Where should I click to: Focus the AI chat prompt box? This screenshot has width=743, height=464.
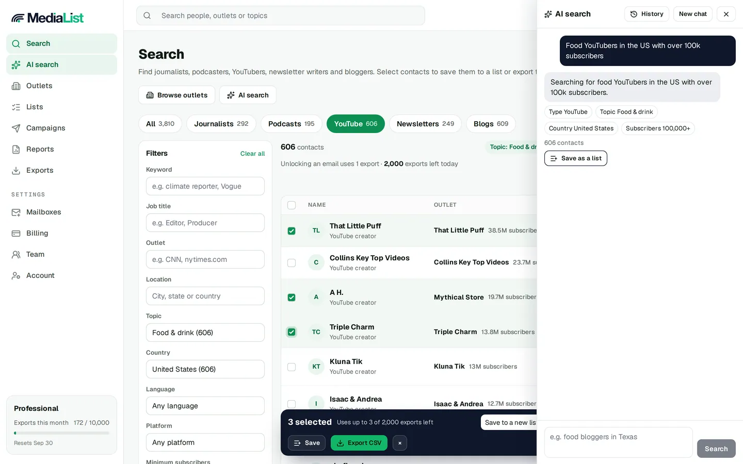tap(618, 442)
